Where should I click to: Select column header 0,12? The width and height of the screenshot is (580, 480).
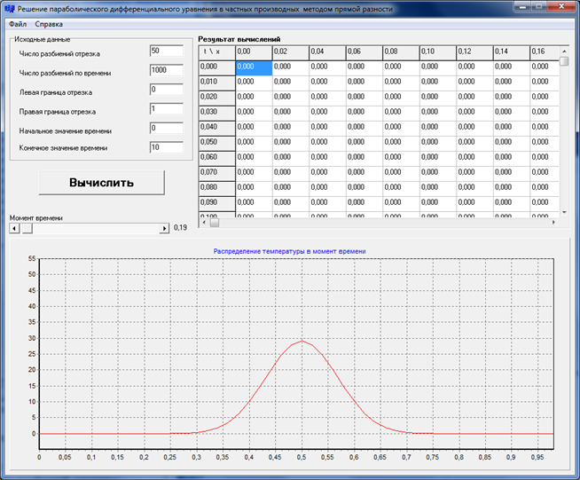pyautogui.click(x=474, y=53)
